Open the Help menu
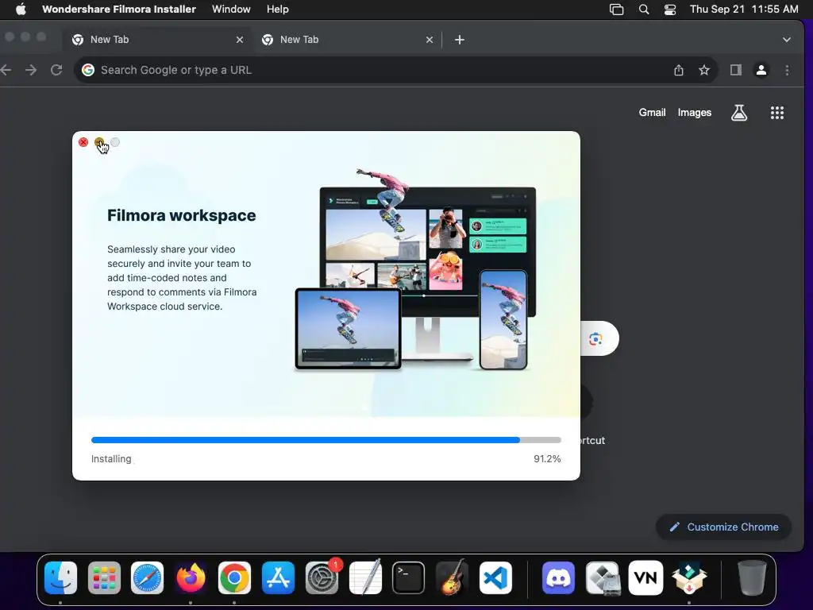This screenshot has height=610, width=813. [x=277, y=10]
